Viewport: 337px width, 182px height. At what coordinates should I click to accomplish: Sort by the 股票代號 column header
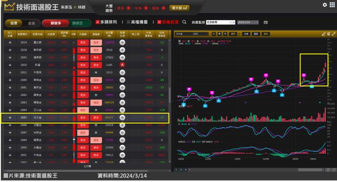24,34
